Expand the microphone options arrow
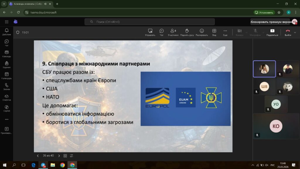This screenshot has width=300, height=169. (263, 32)
